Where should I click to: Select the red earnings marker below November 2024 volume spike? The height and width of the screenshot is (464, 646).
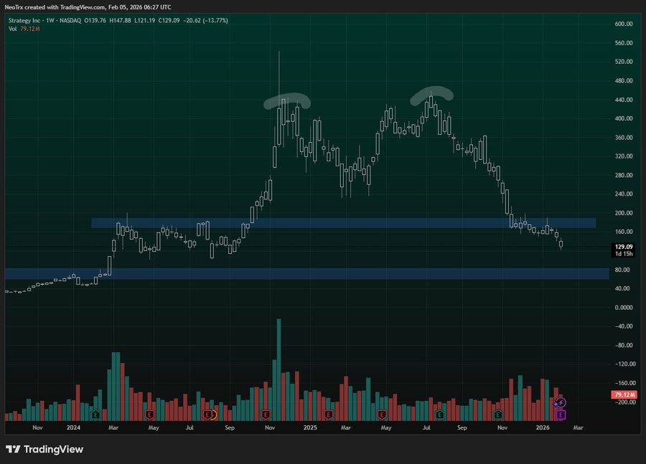[x=266, y=415]
